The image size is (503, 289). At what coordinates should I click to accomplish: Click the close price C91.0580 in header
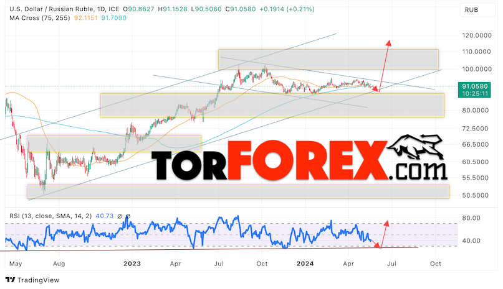(x=241, y=9)
